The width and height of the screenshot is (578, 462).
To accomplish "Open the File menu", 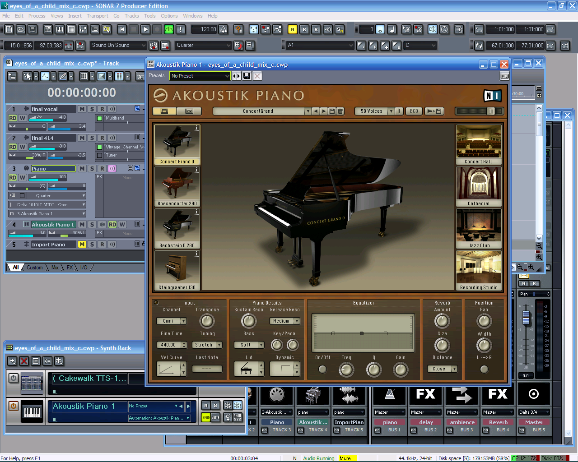I will pyautogui.click(x=6, y=16).
